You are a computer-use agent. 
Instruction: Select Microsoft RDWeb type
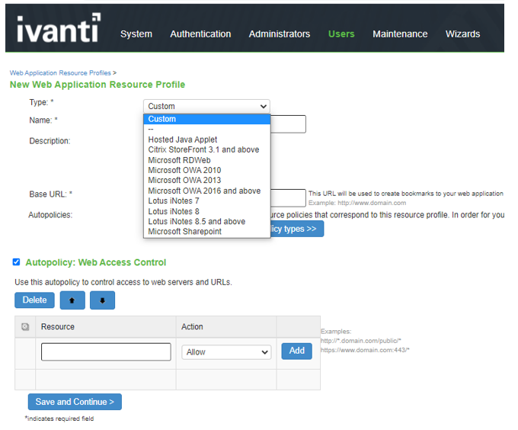(206, 160)
